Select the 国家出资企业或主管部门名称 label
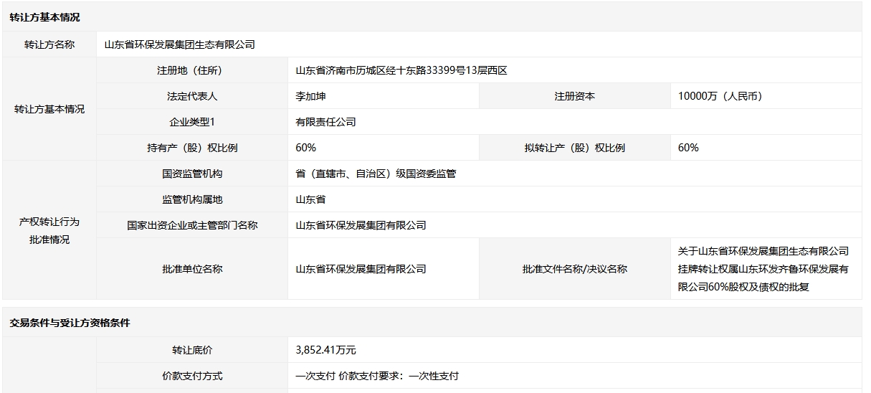The width and height of the screenshot is (871, 393). pyautogui.click(x=192, y=225)
